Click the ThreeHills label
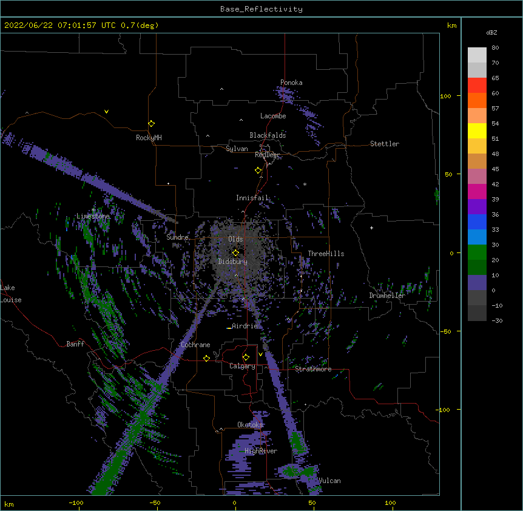 pos(326,254)
